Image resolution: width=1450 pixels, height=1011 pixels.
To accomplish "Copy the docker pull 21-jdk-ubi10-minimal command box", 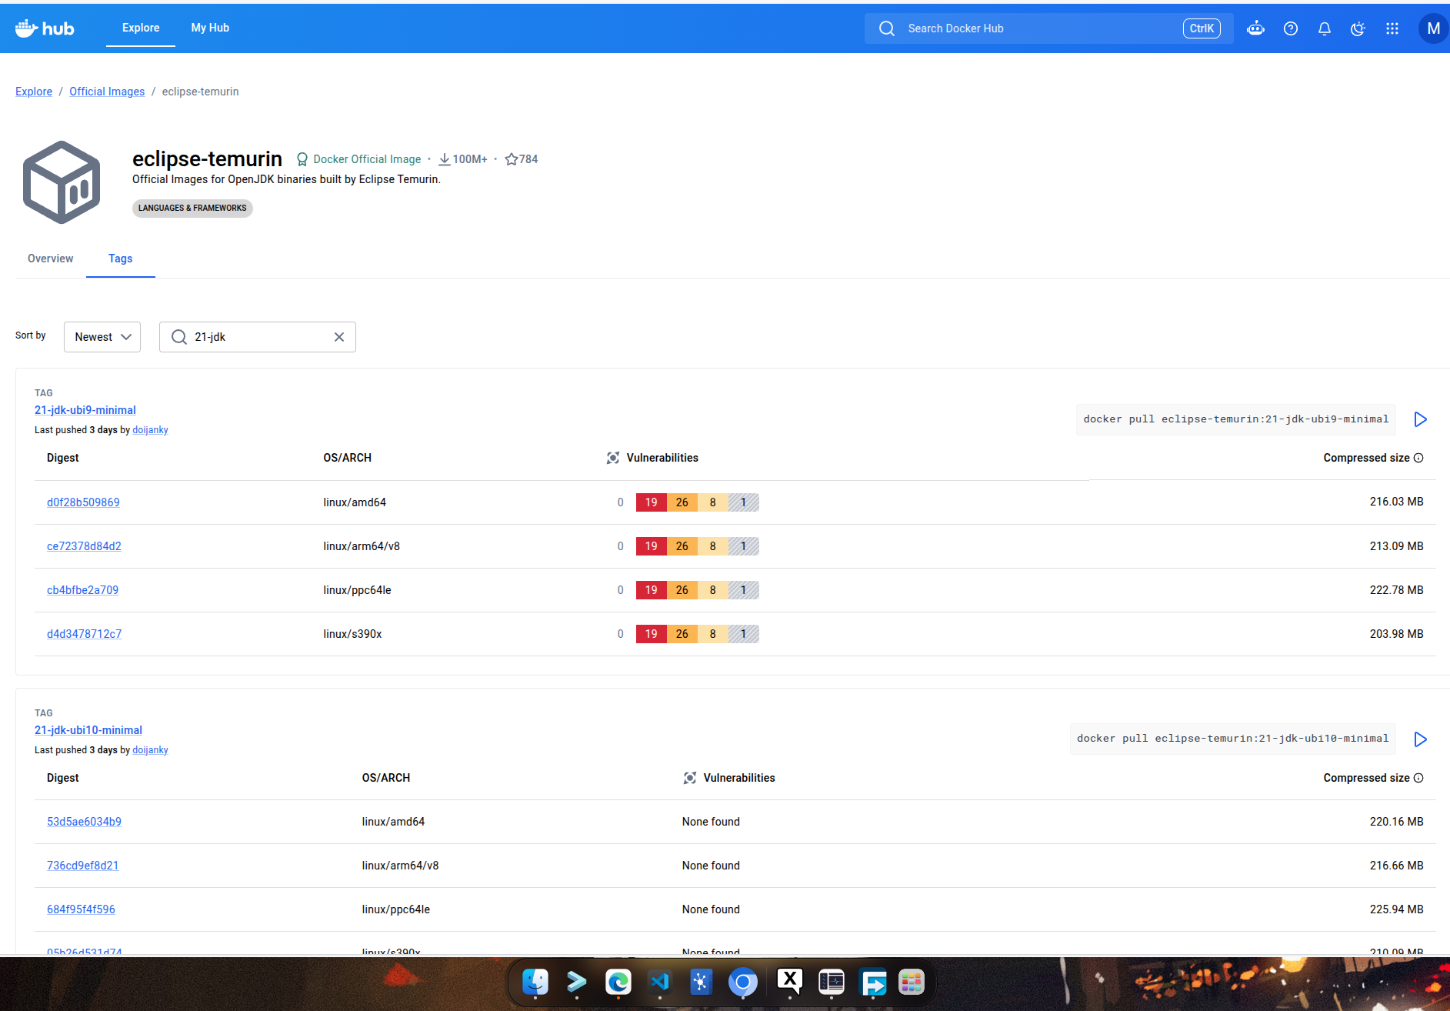I will pos(1233,739).
